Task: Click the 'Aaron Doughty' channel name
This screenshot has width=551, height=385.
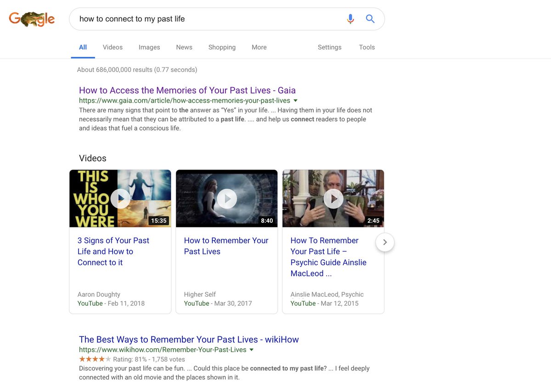Action: pyautogui.click(x=99, y=294)
